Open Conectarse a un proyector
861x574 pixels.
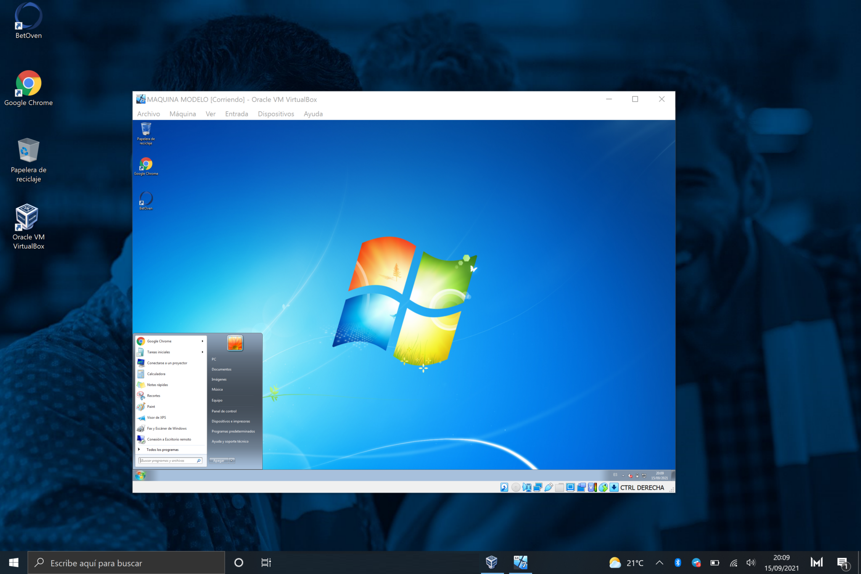170,363
